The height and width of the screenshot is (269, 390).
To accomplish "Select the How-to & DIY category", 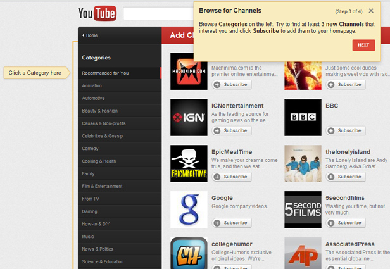I will pos(120,224).
